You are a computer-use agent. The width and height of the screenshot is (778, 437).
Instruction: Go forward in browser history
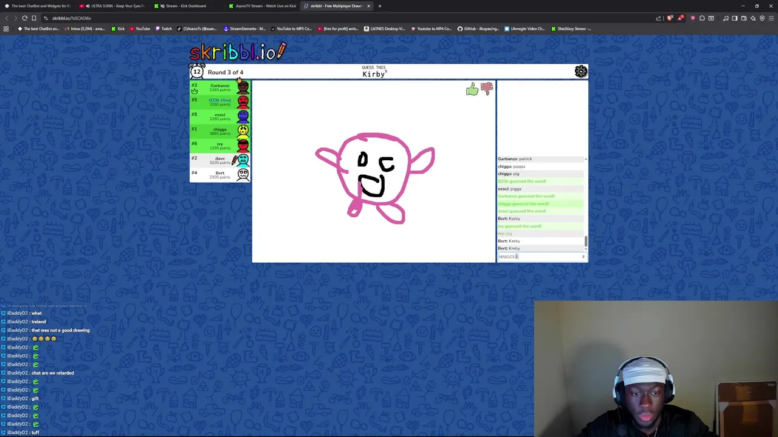[x=16, y=18]
